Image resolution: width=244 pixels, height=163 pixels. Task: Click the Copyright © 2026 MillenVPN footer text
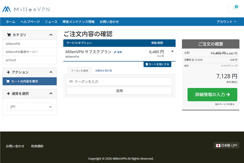click(x=121, y=159)
